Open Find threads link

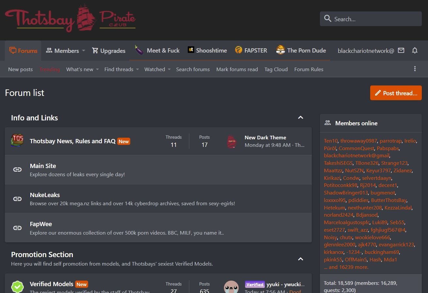(x=119, y=69)
